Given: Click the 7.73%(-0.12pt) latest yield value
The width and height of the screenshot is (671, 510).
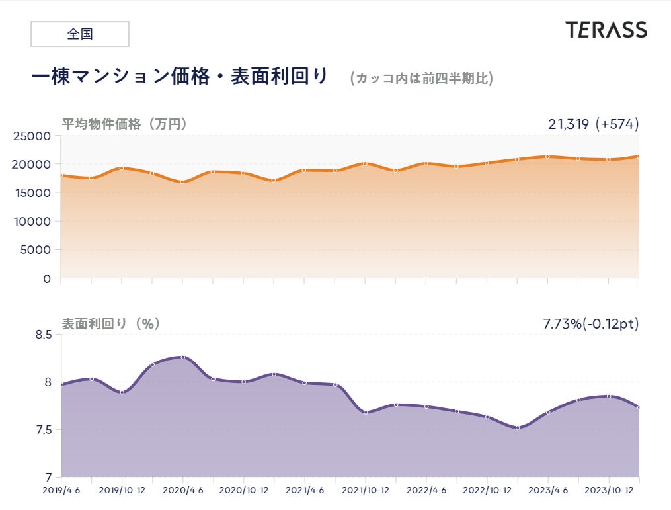Looking at the screenshot, I should pyautogui.click(x=590, y=324).
